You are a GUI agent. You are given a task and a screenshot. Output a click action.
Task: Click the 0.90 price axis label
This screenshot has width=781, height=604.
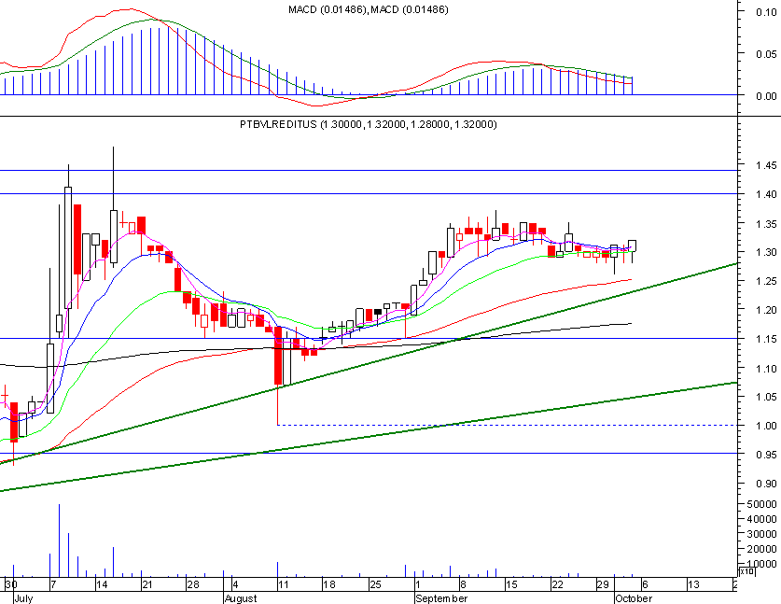[x=766, y=484]
